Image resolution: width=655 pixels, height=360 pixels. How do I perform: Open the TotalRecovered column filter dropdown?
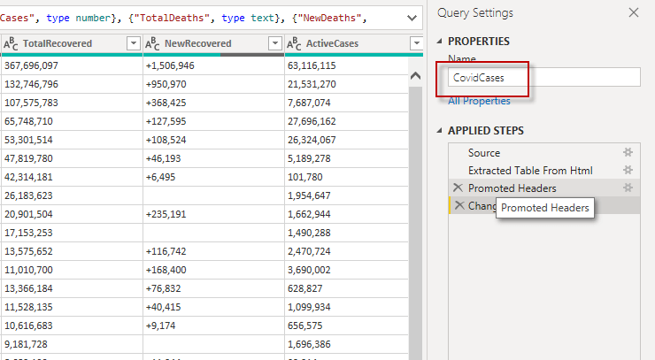pos(134,43)
